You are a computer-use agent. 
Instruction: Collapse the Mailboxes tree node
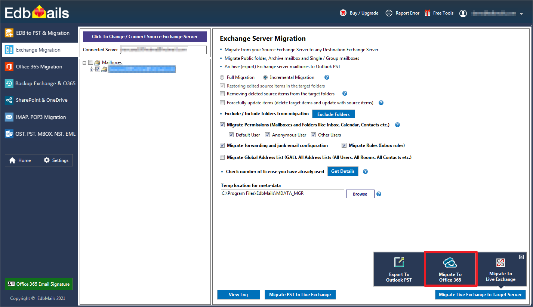(x=85, y=63)
